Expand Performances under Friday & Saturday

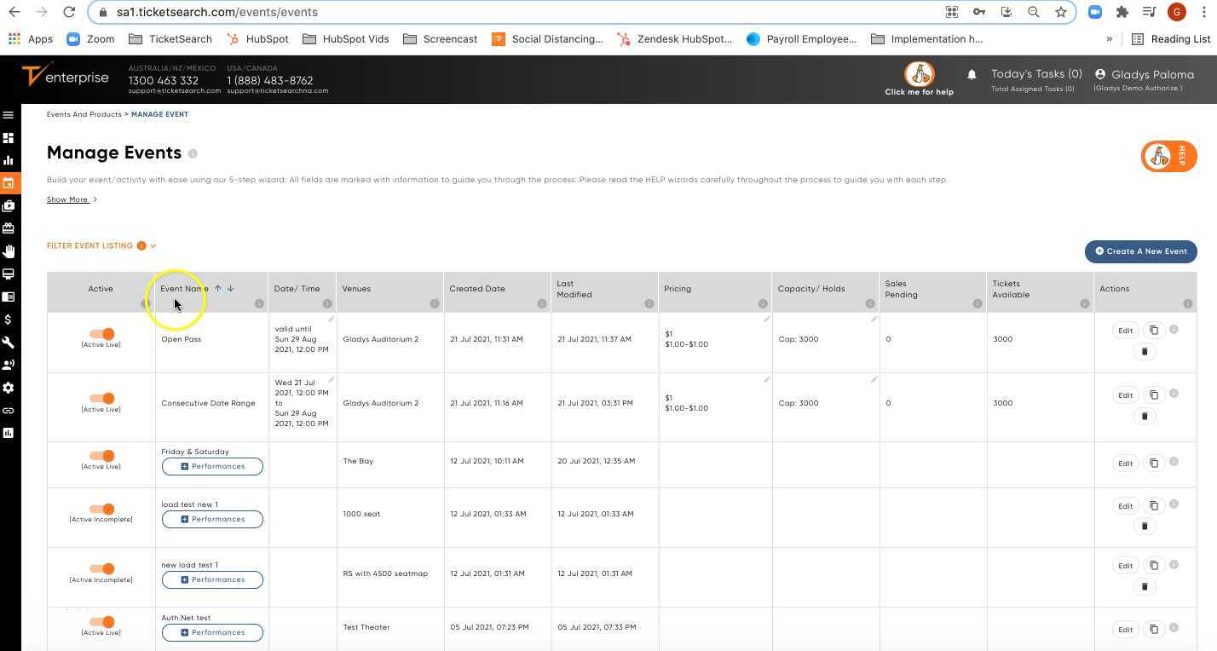[x=212, y=467]
